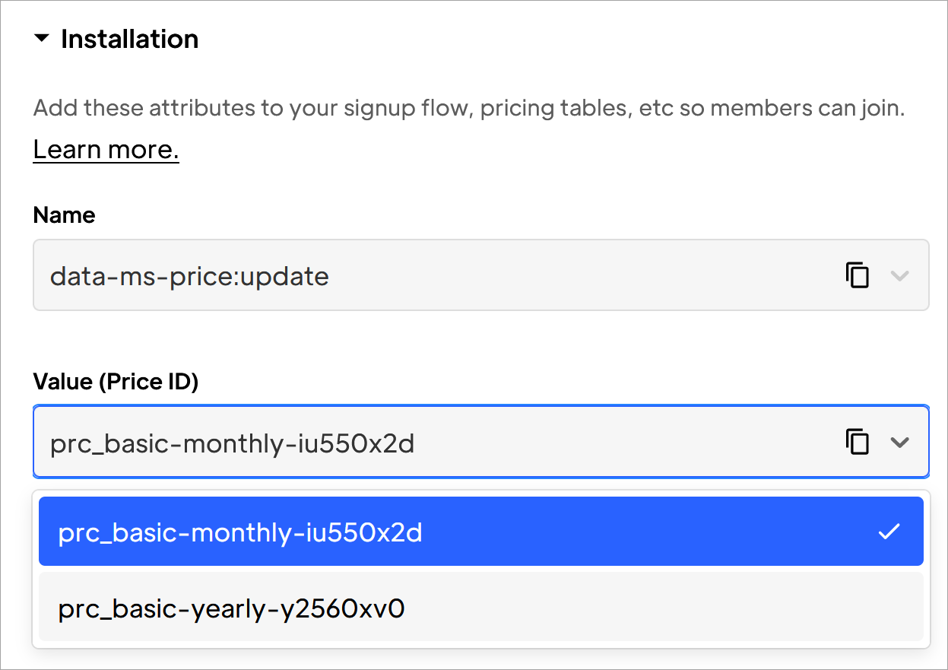Click the Installation heading text
The height and width of the screenshot is (670, 948).
coord(129,39)
